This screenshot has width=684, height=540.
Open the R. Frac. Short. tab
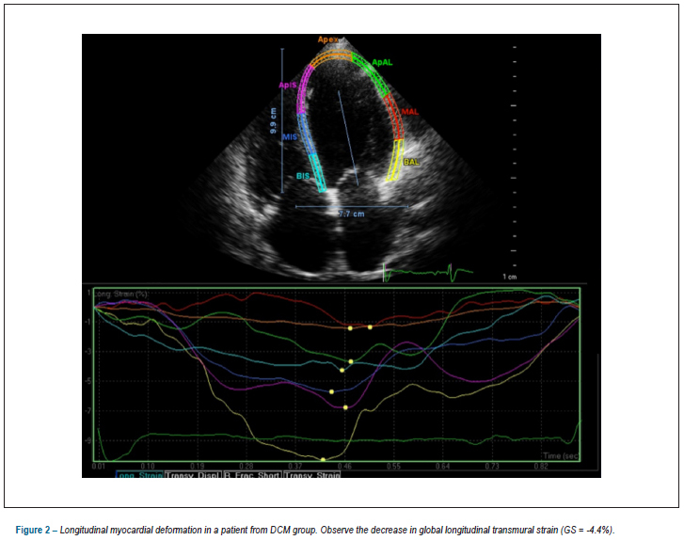click(x=252, y=474)
